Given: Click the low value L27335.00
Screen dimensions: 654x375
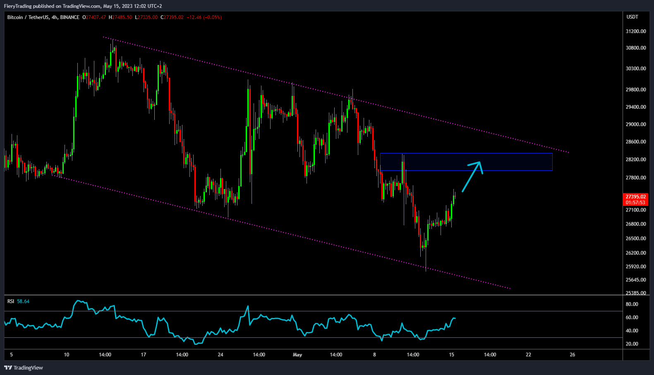Looking at the screenshot, I should click(146, 17).
